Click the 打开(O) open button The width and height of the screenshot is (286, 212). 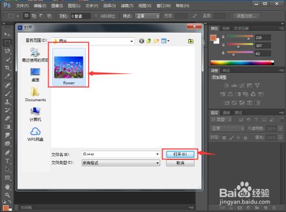(x=180, y=154)
